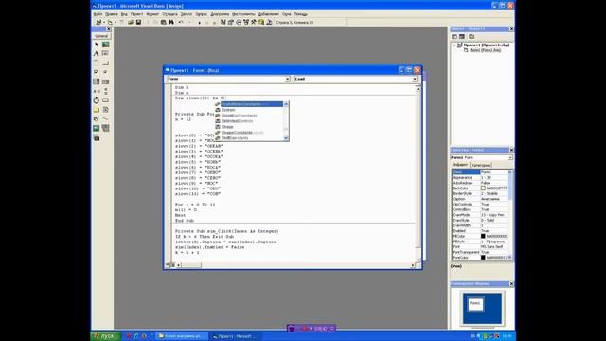The image size is (606, 341).
Task: Open the Form1 object dropdown in Properties
Action: (510, 158)
